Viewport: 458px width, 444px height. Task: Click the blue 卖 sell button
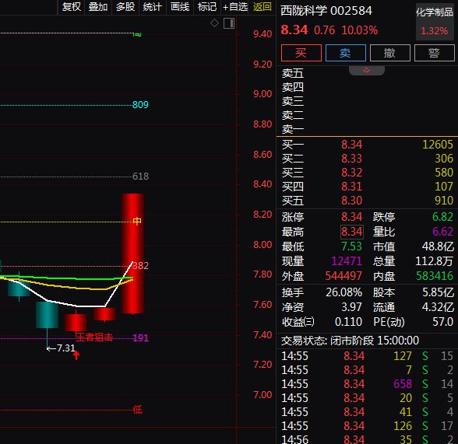click(x=346, y=53)
